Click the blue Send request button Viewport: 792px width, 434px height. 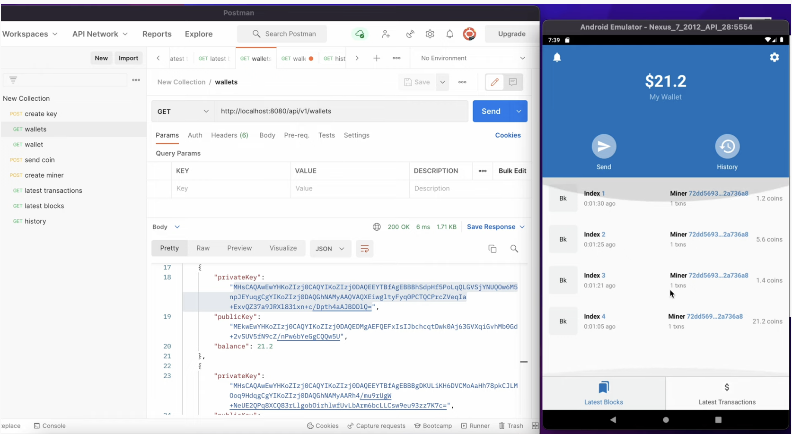click(491, 112)
